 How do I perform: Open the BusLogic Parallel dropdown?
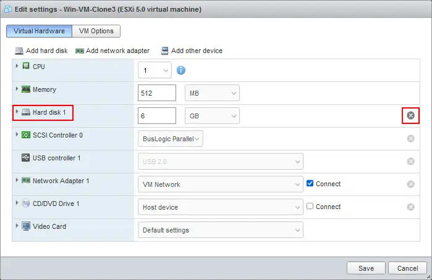(x=171, y=139)
